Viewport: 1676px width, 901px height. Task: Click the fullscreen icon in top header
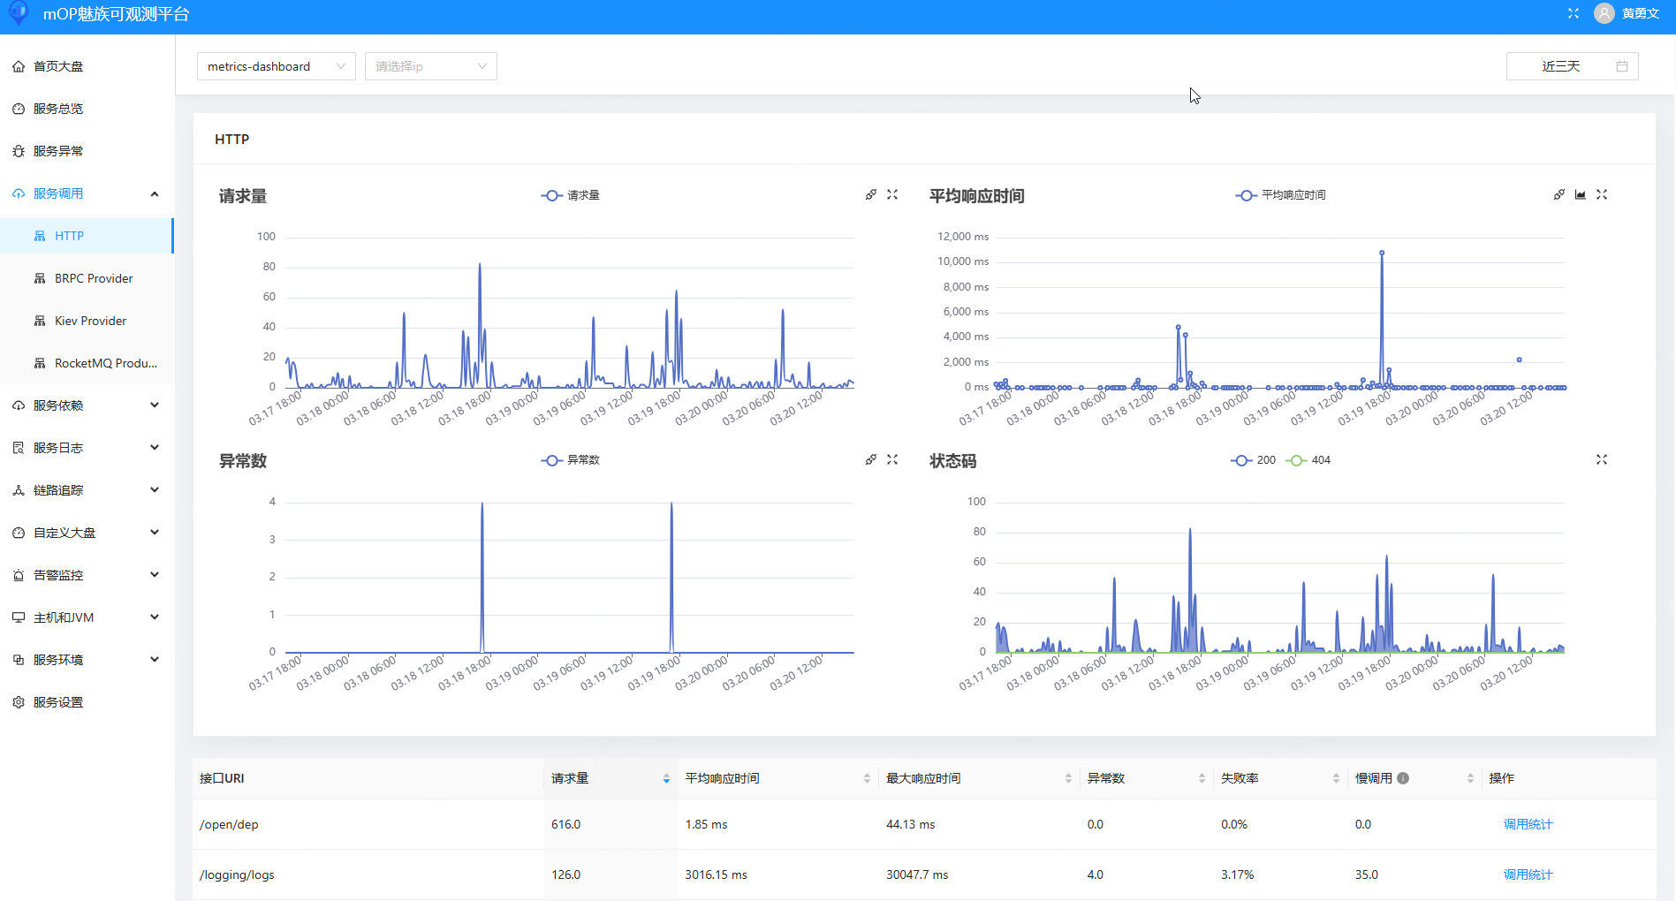[x=1573, y=13]
